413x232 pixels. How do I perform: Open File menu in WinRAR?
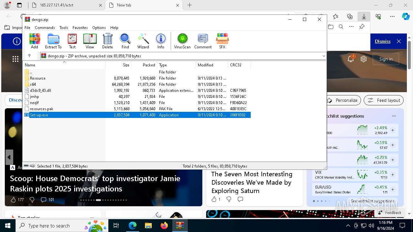pyautogui.click(x=27, y=28)
